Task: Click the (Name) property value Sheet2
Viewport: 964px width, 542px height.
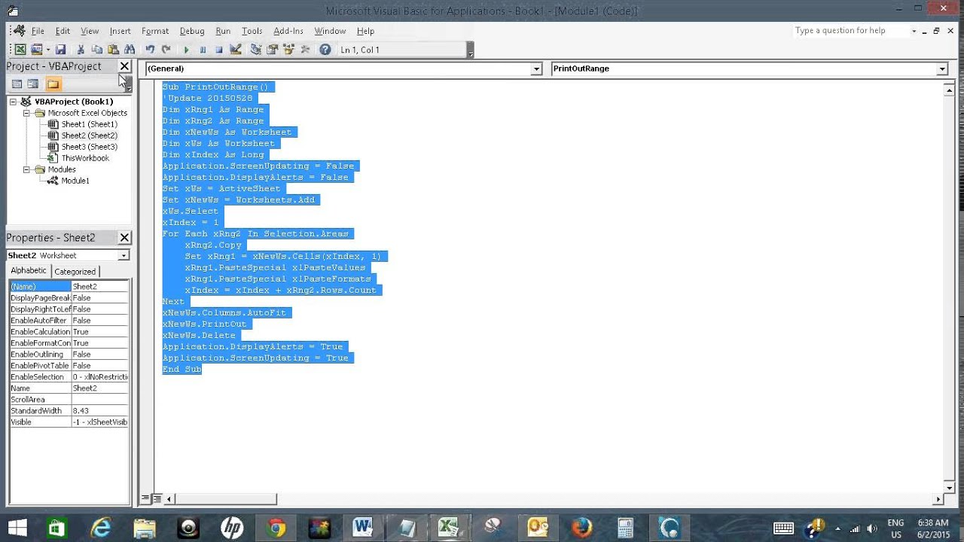Action: coord(99,287)
